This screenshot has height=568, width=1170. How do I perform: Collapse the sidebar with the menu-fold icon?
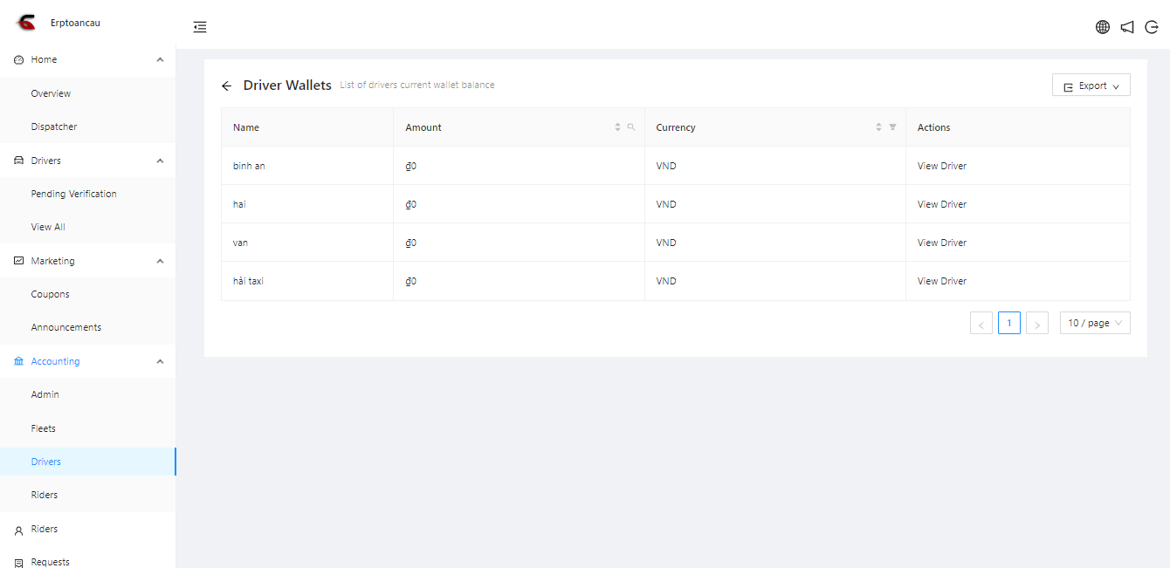pos(200,27)
